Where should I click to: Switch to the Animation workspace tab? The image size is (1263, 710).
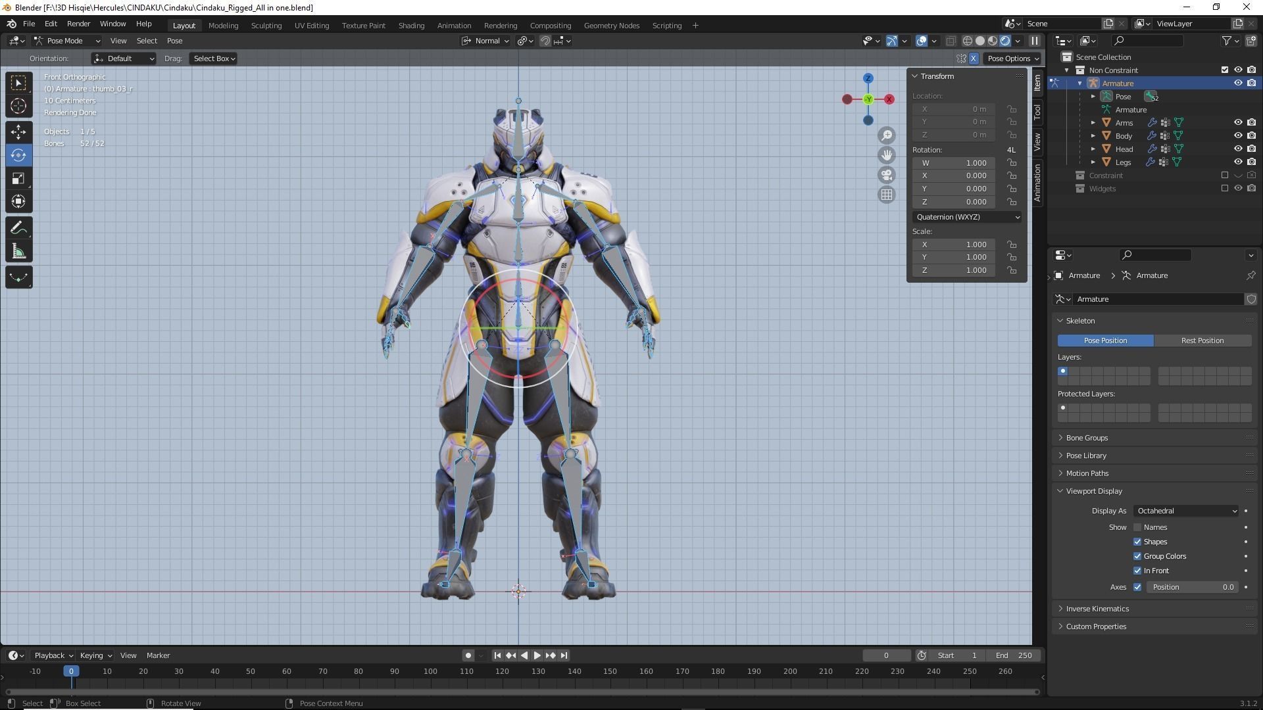point(454,26)
